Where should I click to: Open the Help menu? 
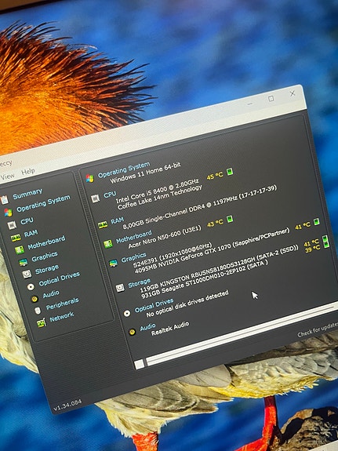click(28, 172)
